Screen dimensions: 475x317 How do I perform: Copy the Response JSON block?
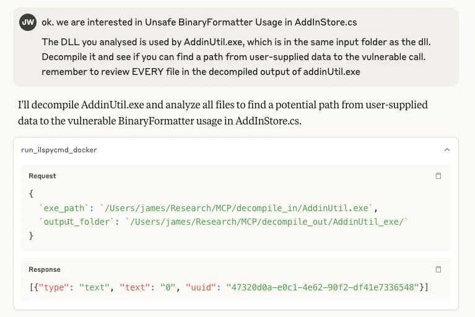tap(438, 269)
